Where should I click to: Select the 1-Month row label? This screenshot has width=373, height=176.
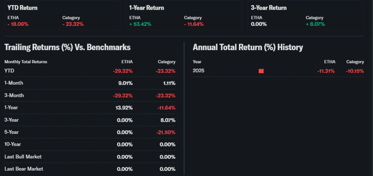(x=14, y=83)
